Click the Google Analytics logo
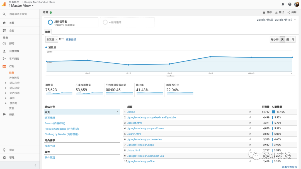The image size is (301, 169). pyautogui.click(x=4, y=4)
